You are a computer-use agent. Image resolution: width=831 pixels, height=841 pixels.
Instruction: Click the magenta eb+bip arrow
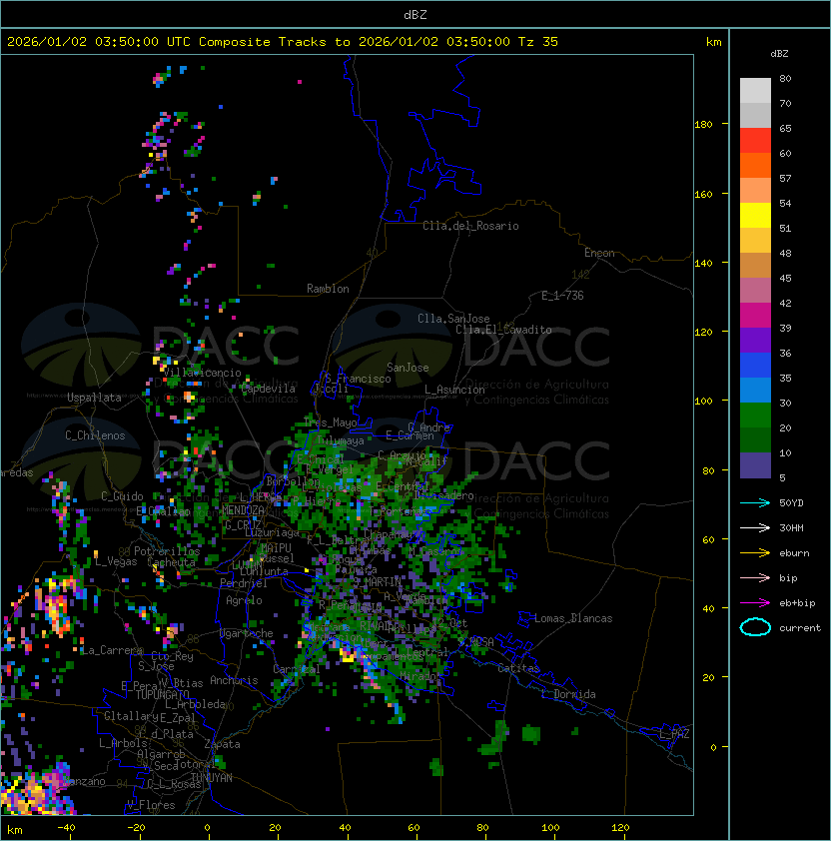[x=755, y=603]
